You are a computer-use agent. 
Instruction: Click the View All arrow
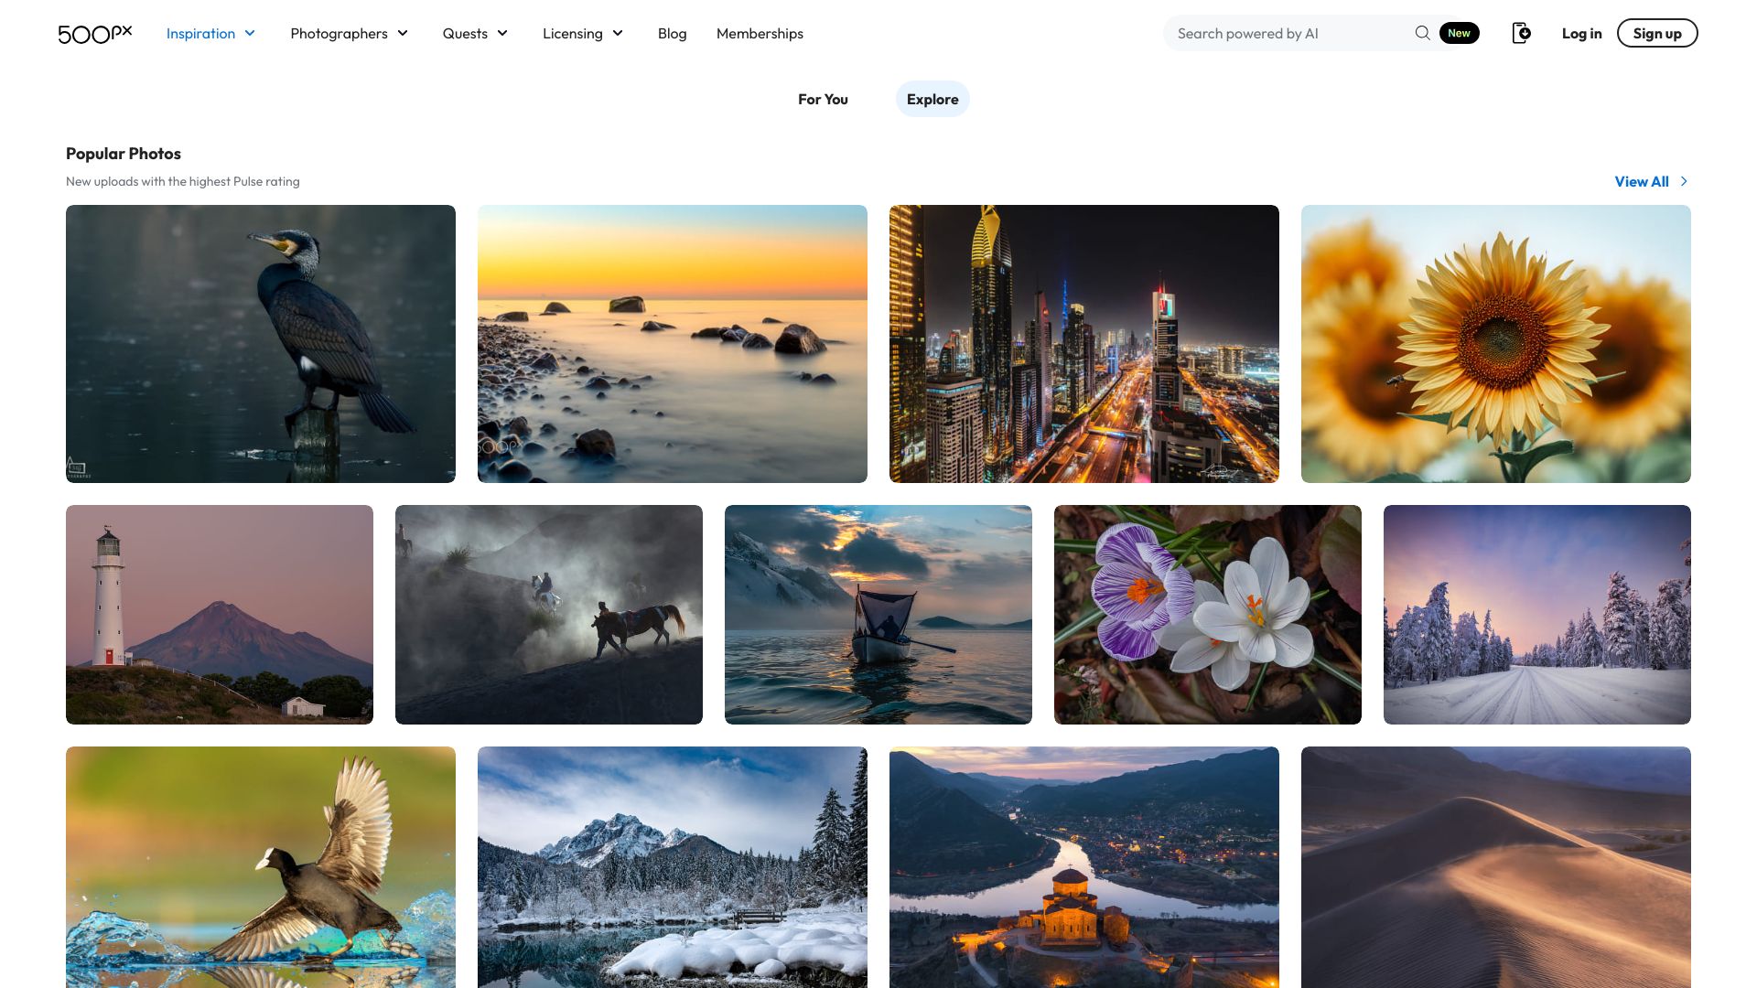[1684, 181]
